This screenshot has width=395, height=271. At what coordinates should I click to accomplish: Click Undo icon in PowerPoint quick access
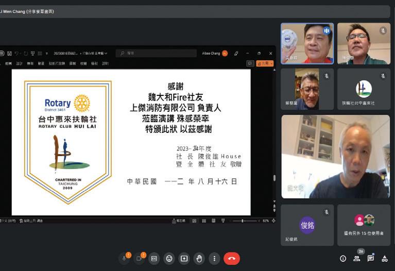(x=17, y=54)
